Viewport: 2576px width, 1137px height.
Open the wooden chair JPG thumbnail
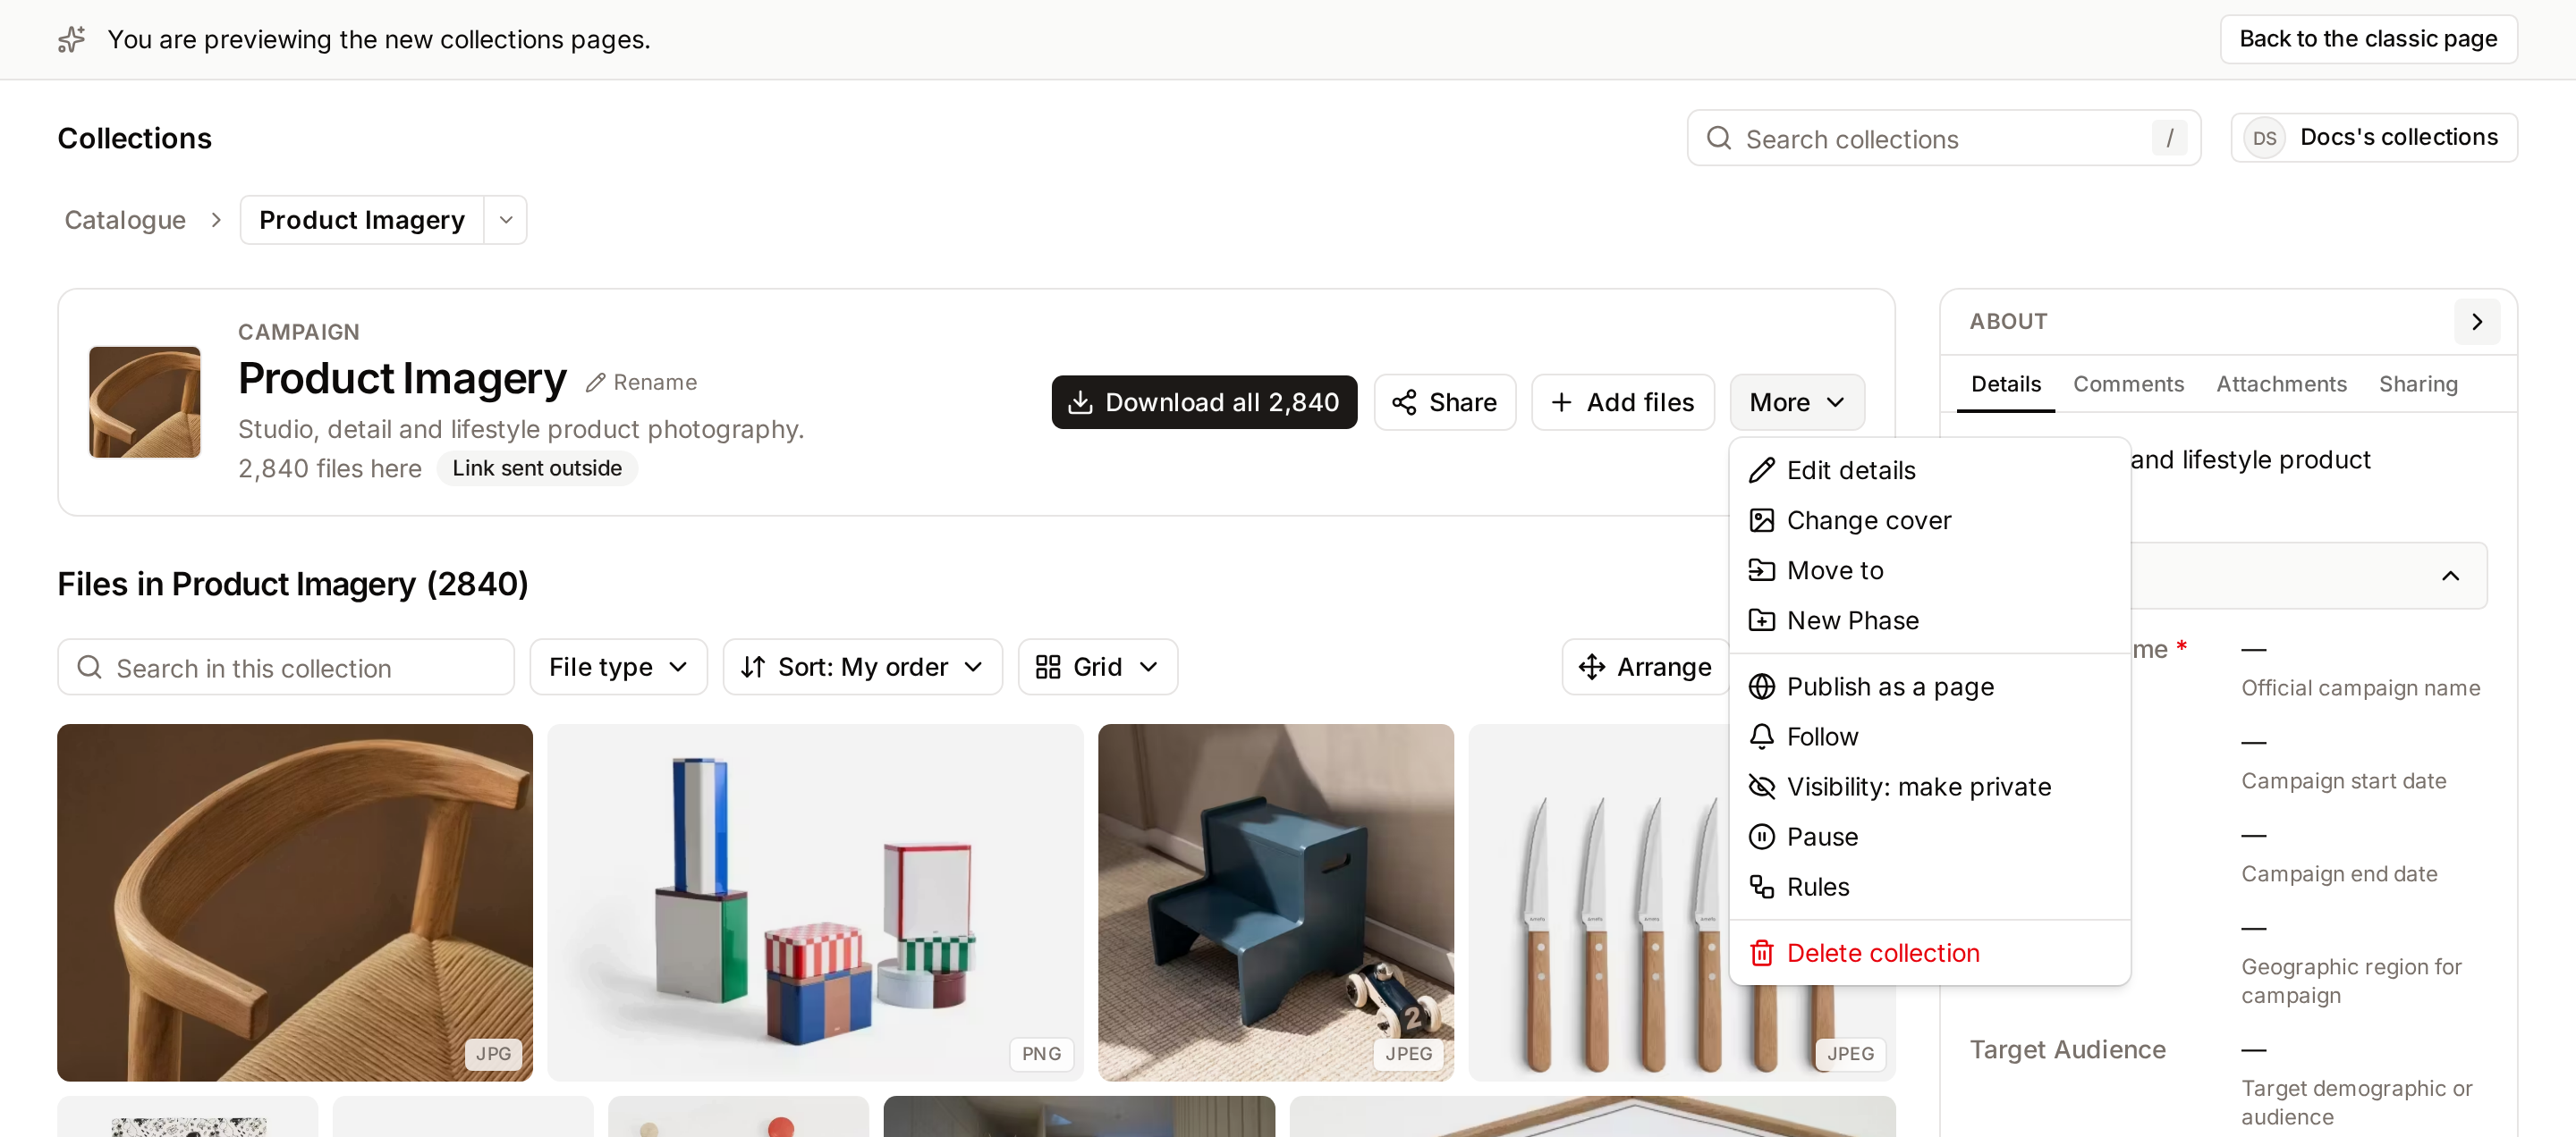(295, 902)
